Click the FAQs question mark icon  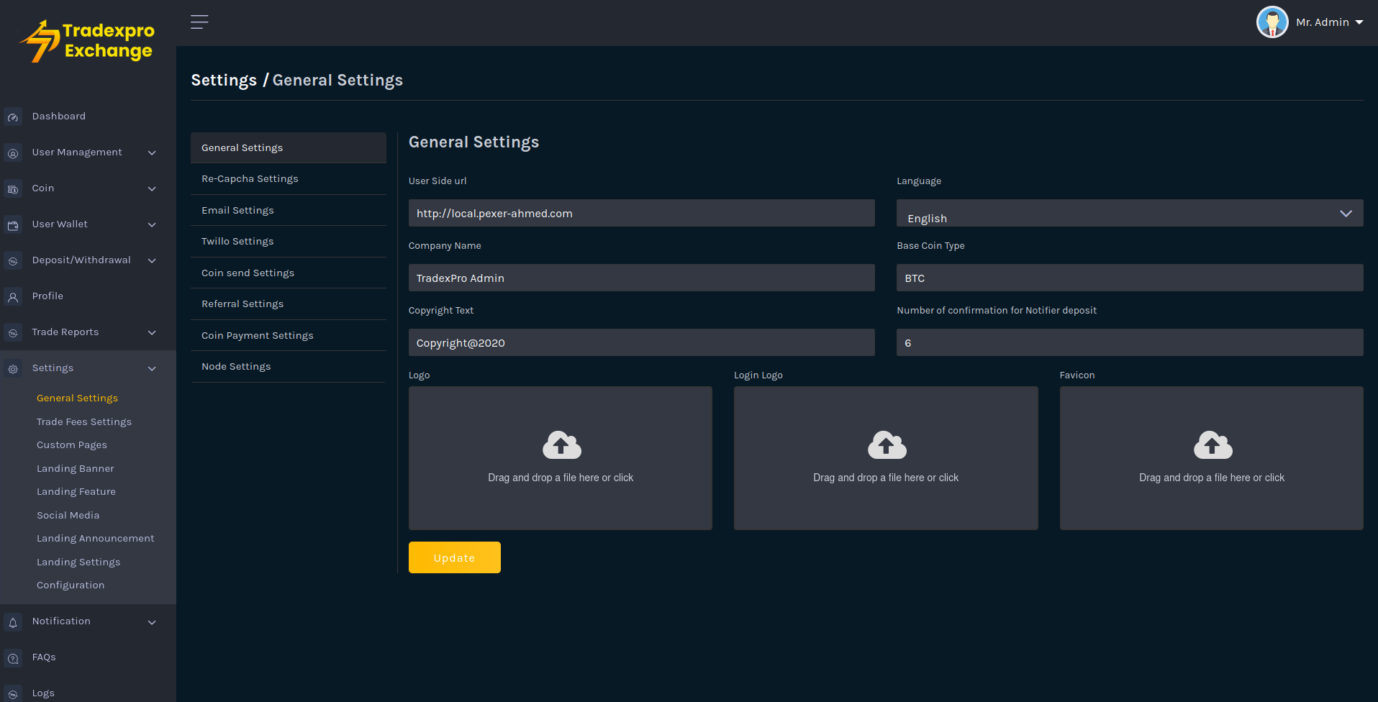pyautogui.click(x=13, y=658)
